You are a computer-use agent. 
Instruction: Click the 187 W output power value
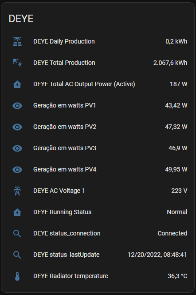coord(179,84)
